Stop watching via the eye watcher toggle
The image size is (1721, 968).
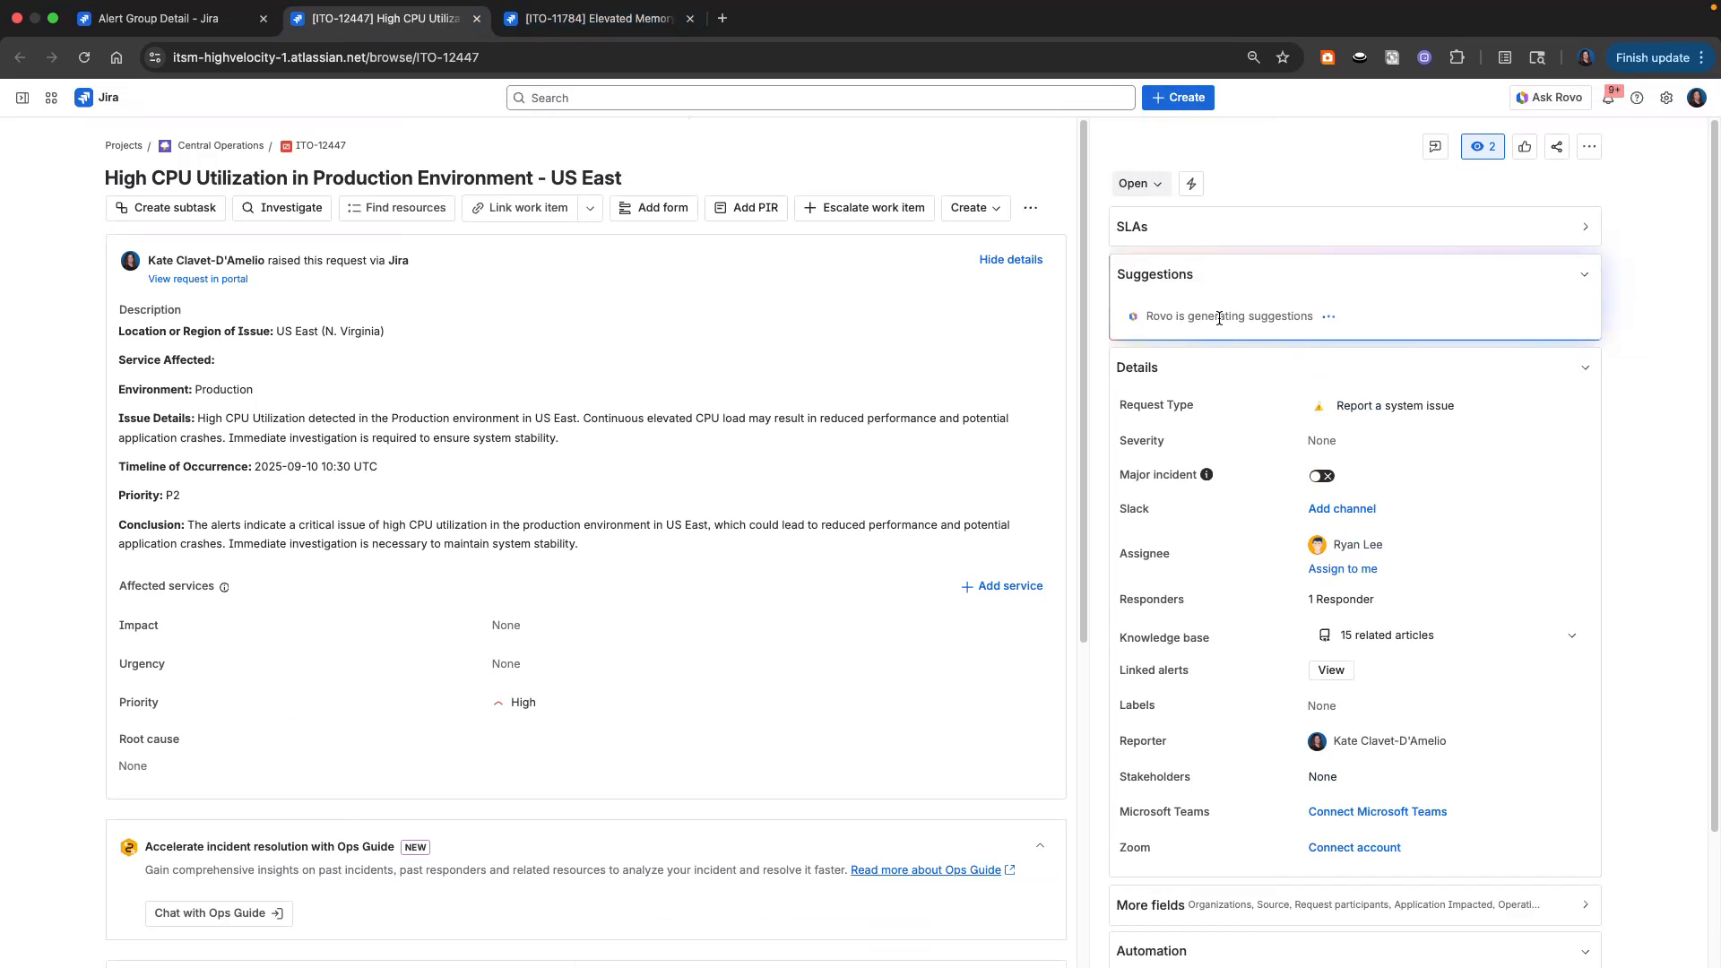coord(1482,146)
